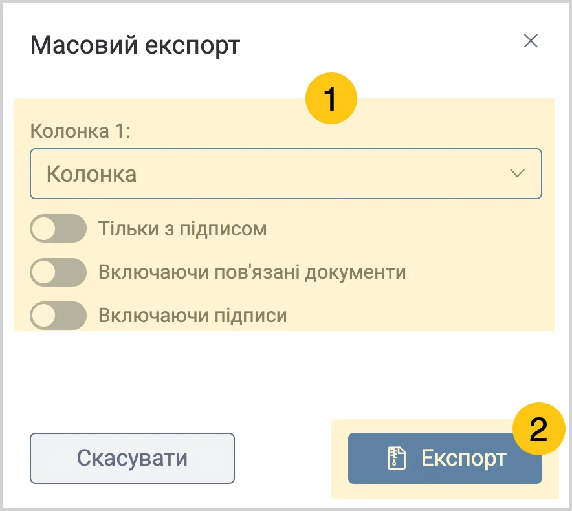
Task: Click the Скасувати button
Action: 132,458
